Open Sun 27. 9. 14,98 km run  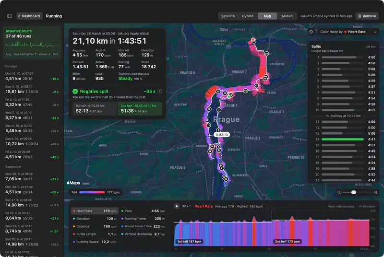click(x=32, y=203)
